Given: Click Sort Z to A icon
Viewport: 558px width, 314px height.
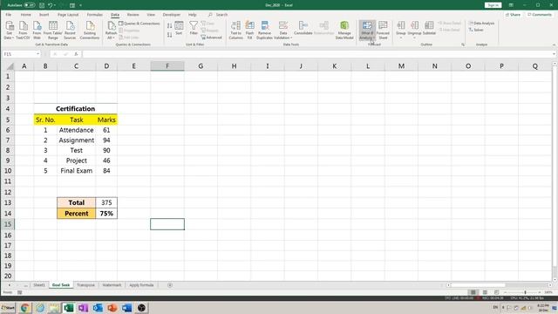Looking at the screenshot, I should click(x=169, y=35).
